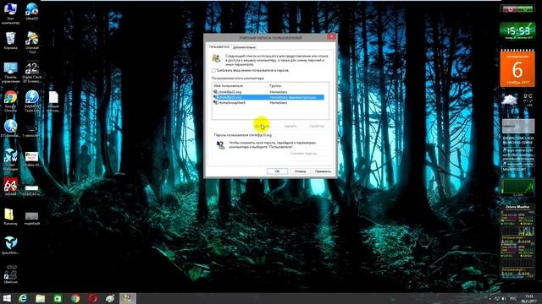Click the Удалить button

tap(290, 126)
